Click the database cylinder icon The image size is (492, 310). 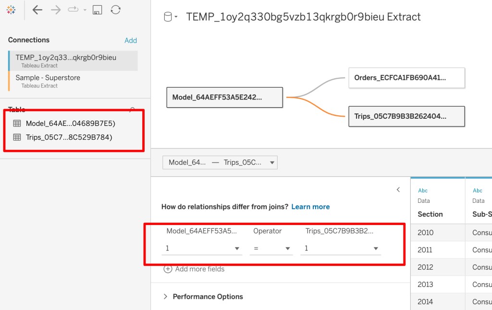[168, 17]
